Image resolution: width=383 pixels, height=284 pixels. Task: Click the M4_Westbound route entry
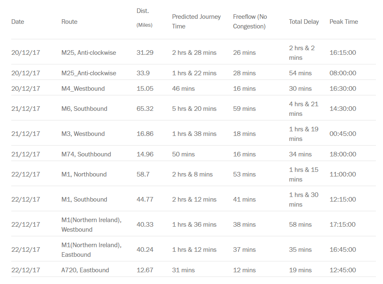[83, 89]
